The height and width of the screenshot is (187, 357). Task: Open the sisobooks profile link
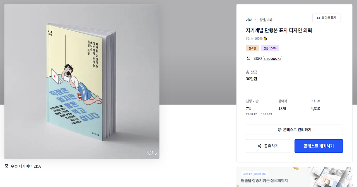[x=272, y=59]
